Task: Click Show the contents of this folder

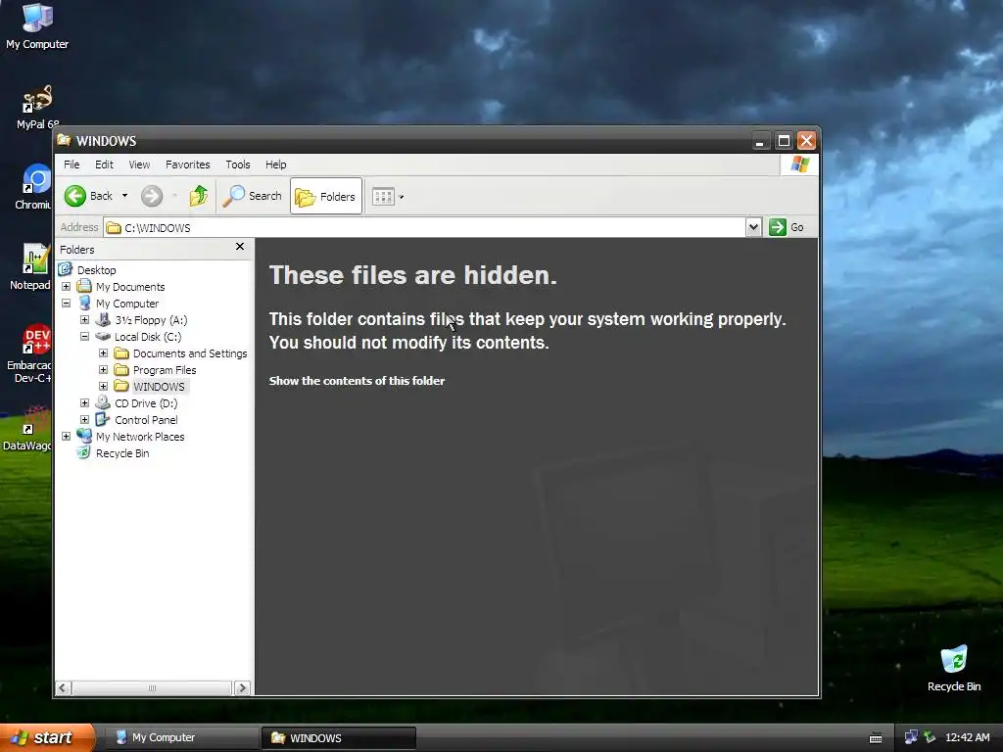Action: (x=357, y=381)
